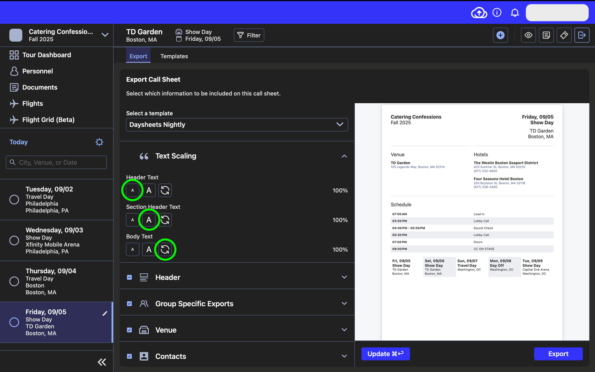Collapse the Text Scaling section
The image size is (595, 372).
tap(344, 156)
